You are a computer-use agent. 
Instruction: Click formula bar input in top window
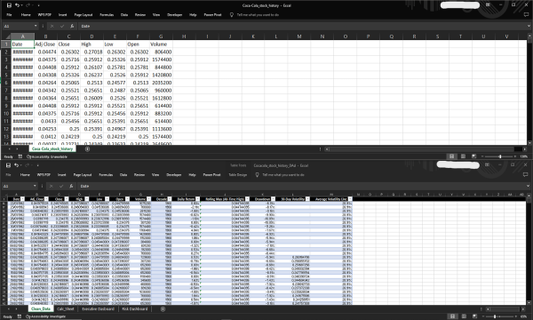(x=303, y=26)
